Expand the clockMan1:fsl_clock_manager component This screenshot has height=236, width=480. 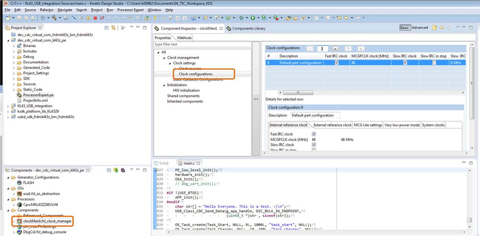pyautogui.click(x=14, y=221)
